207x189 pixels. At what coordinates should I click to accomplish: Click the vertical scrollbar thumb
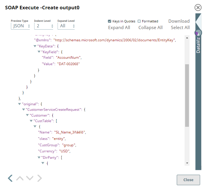click(187, 95)
